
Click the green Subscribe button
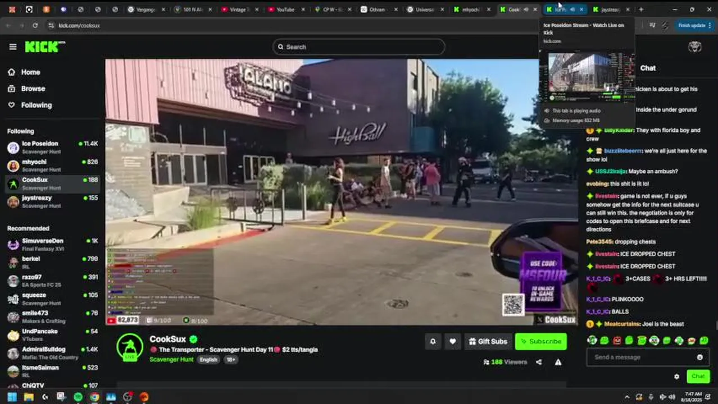(540, 341)
